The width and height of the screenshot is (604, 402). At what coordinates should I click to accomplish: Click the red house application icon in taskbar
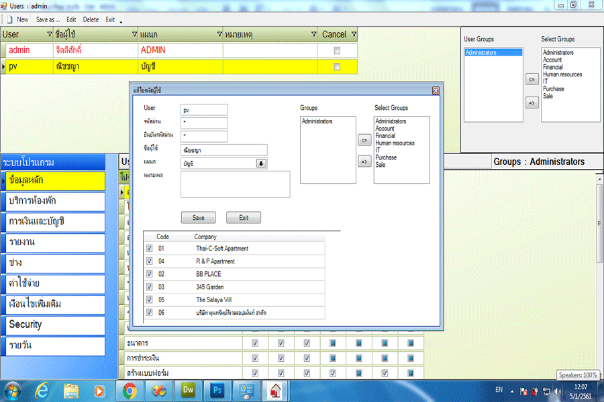tap(275, 390)
